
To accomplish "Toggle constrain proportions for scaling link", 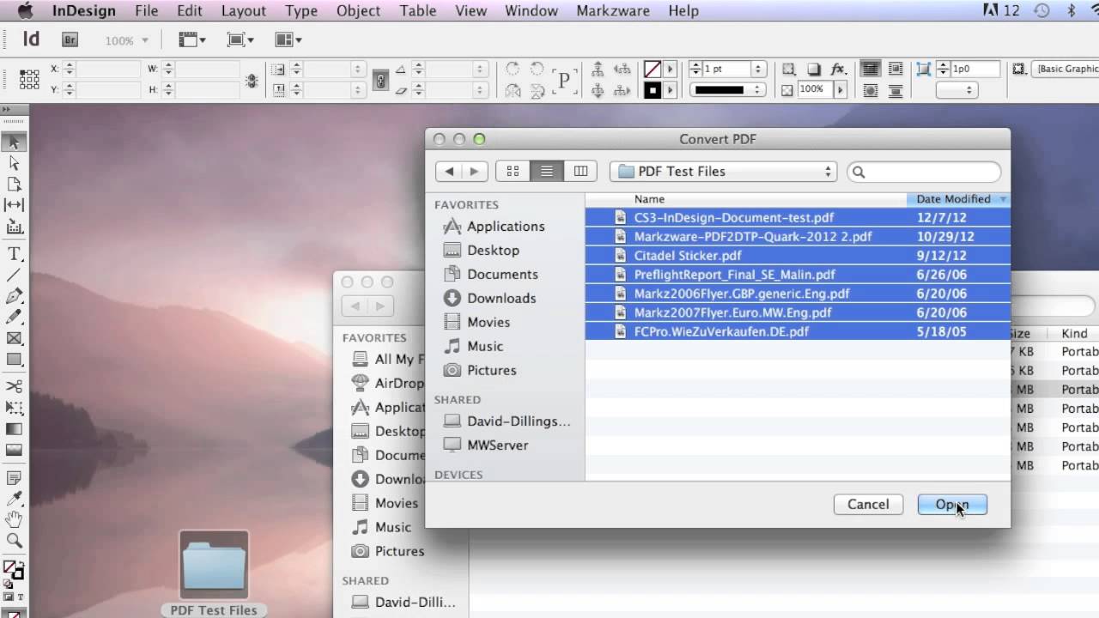I will coord(381,80).
